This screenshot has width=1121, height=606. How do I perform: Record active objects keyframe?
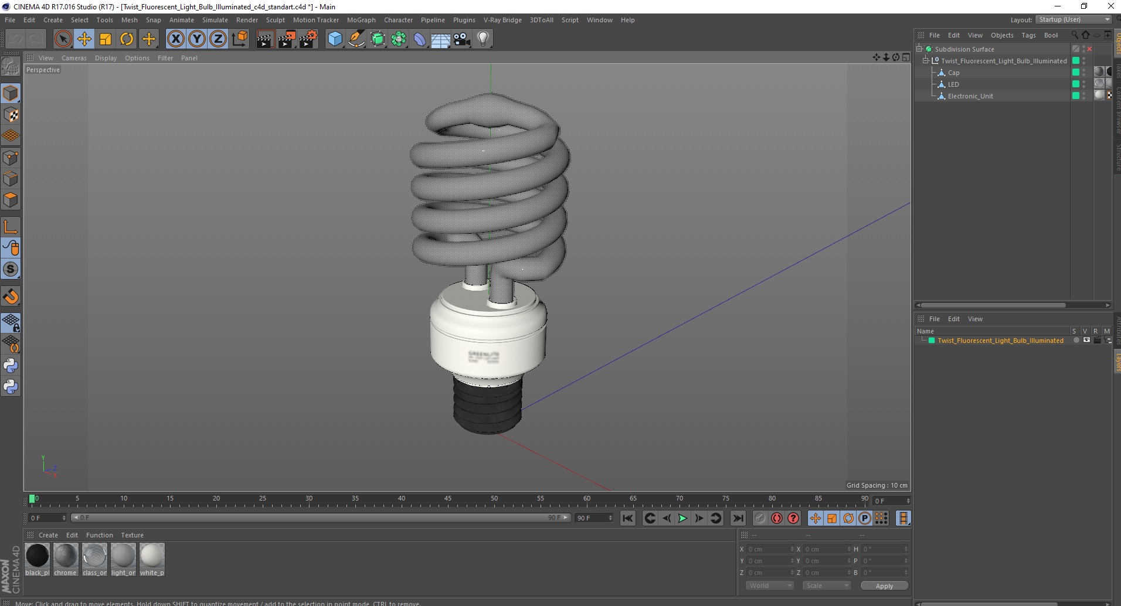click(760, 518)
